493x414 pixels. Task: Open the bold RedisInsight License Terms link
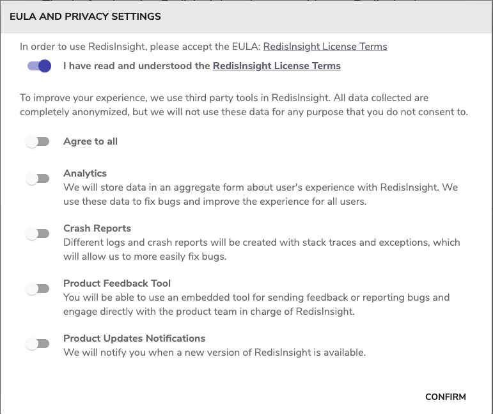click(276, 66)
